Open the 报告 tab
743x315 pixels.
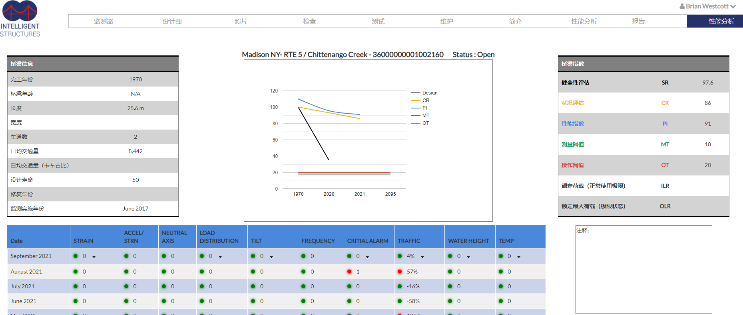click(x=638, y=21)
